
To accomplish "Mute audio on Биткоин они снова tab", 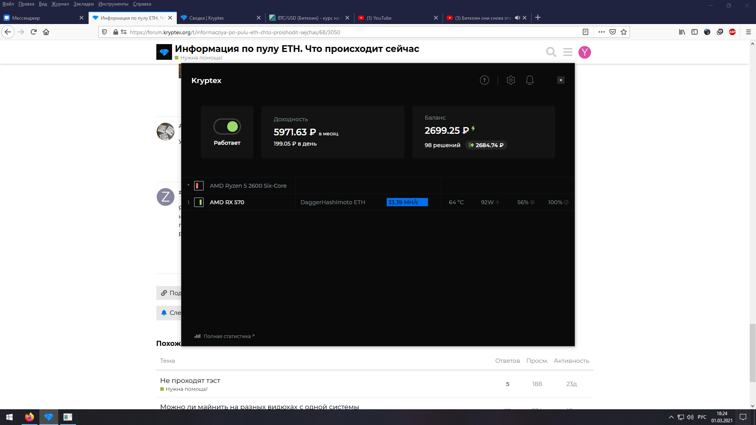I will [x=517, y=18].
